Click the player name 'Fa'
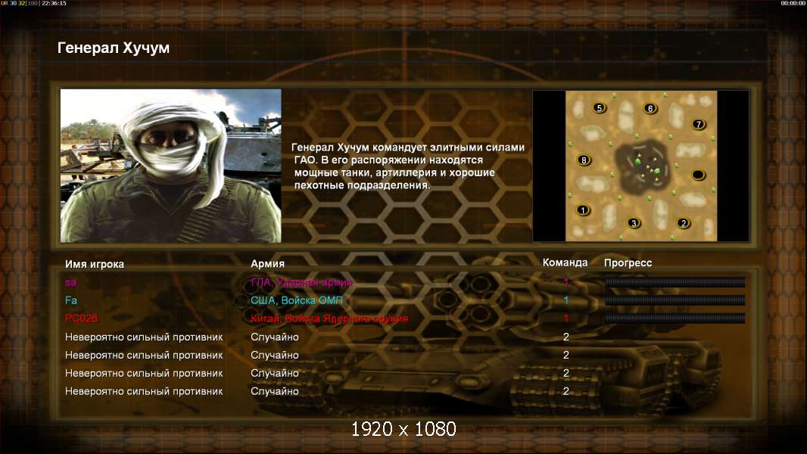Screen dimensions: 807x454 (71, 300)
